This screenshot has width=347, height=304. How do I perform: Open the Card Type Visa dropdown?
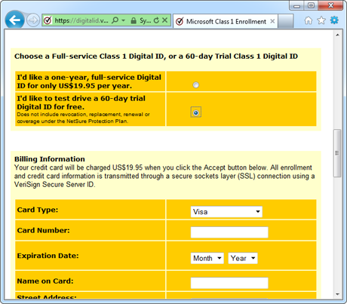pos(226,212)
